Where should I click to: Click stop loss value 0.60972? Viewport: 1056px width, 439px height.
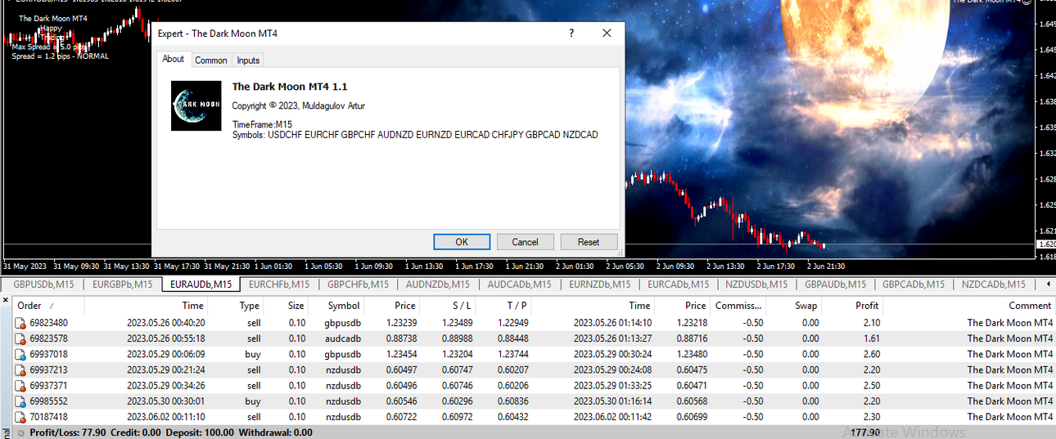[x=458, y=417]
